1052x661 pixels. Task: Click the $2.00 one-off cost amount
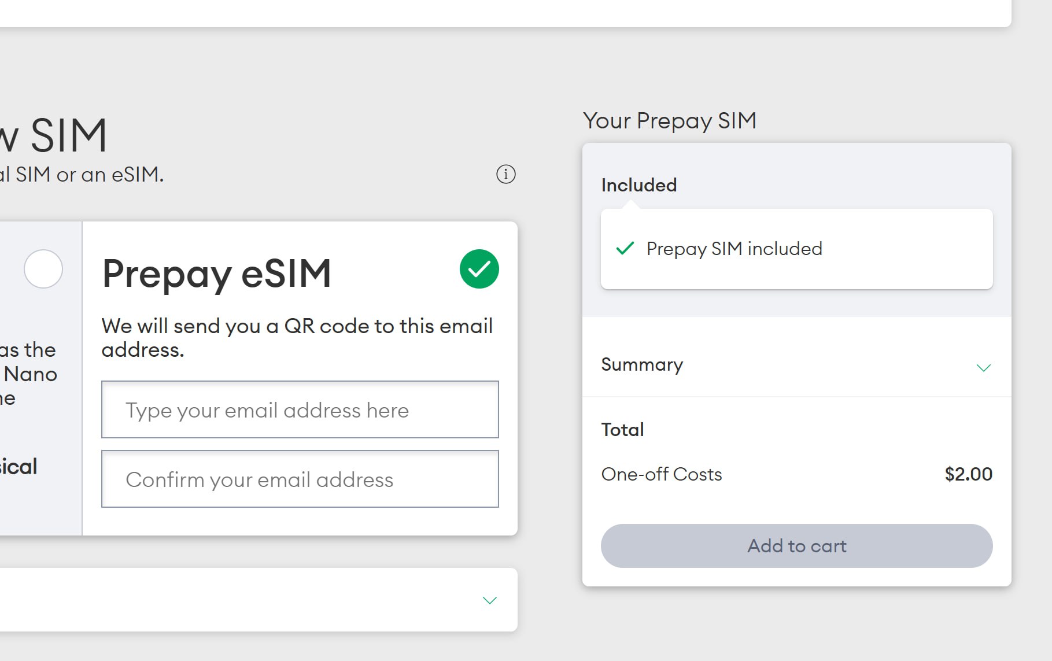click(x=968, y=474)
